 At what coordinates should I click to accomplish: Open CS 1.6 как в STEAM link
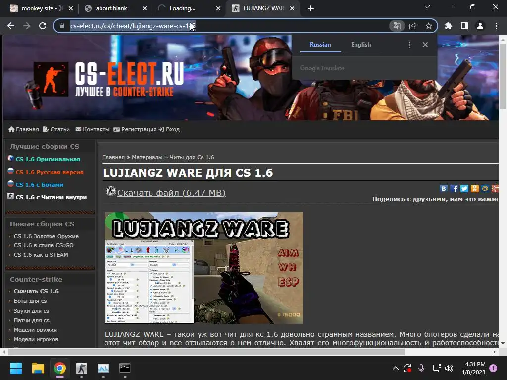tap(41, 255)
